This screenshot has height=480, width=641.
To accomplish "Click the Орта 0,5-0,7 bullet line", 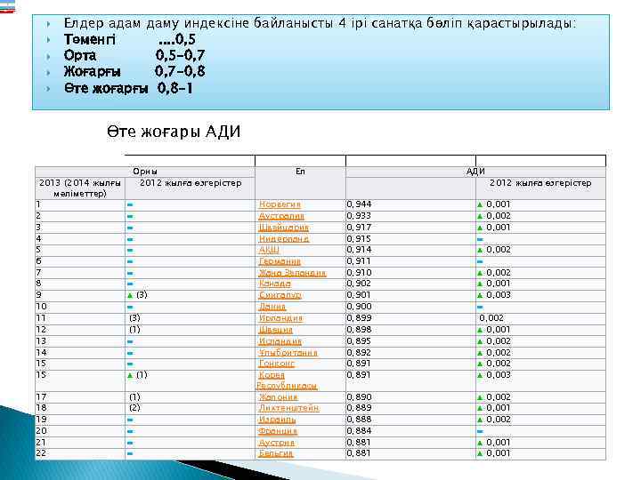I will (x=134, y=55).
